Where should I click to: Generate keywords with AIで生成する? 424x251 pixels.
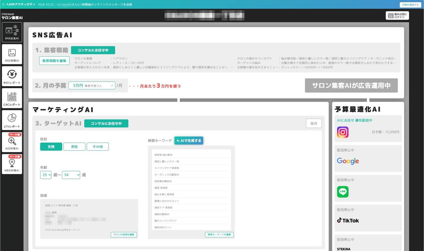coord(189,140)
